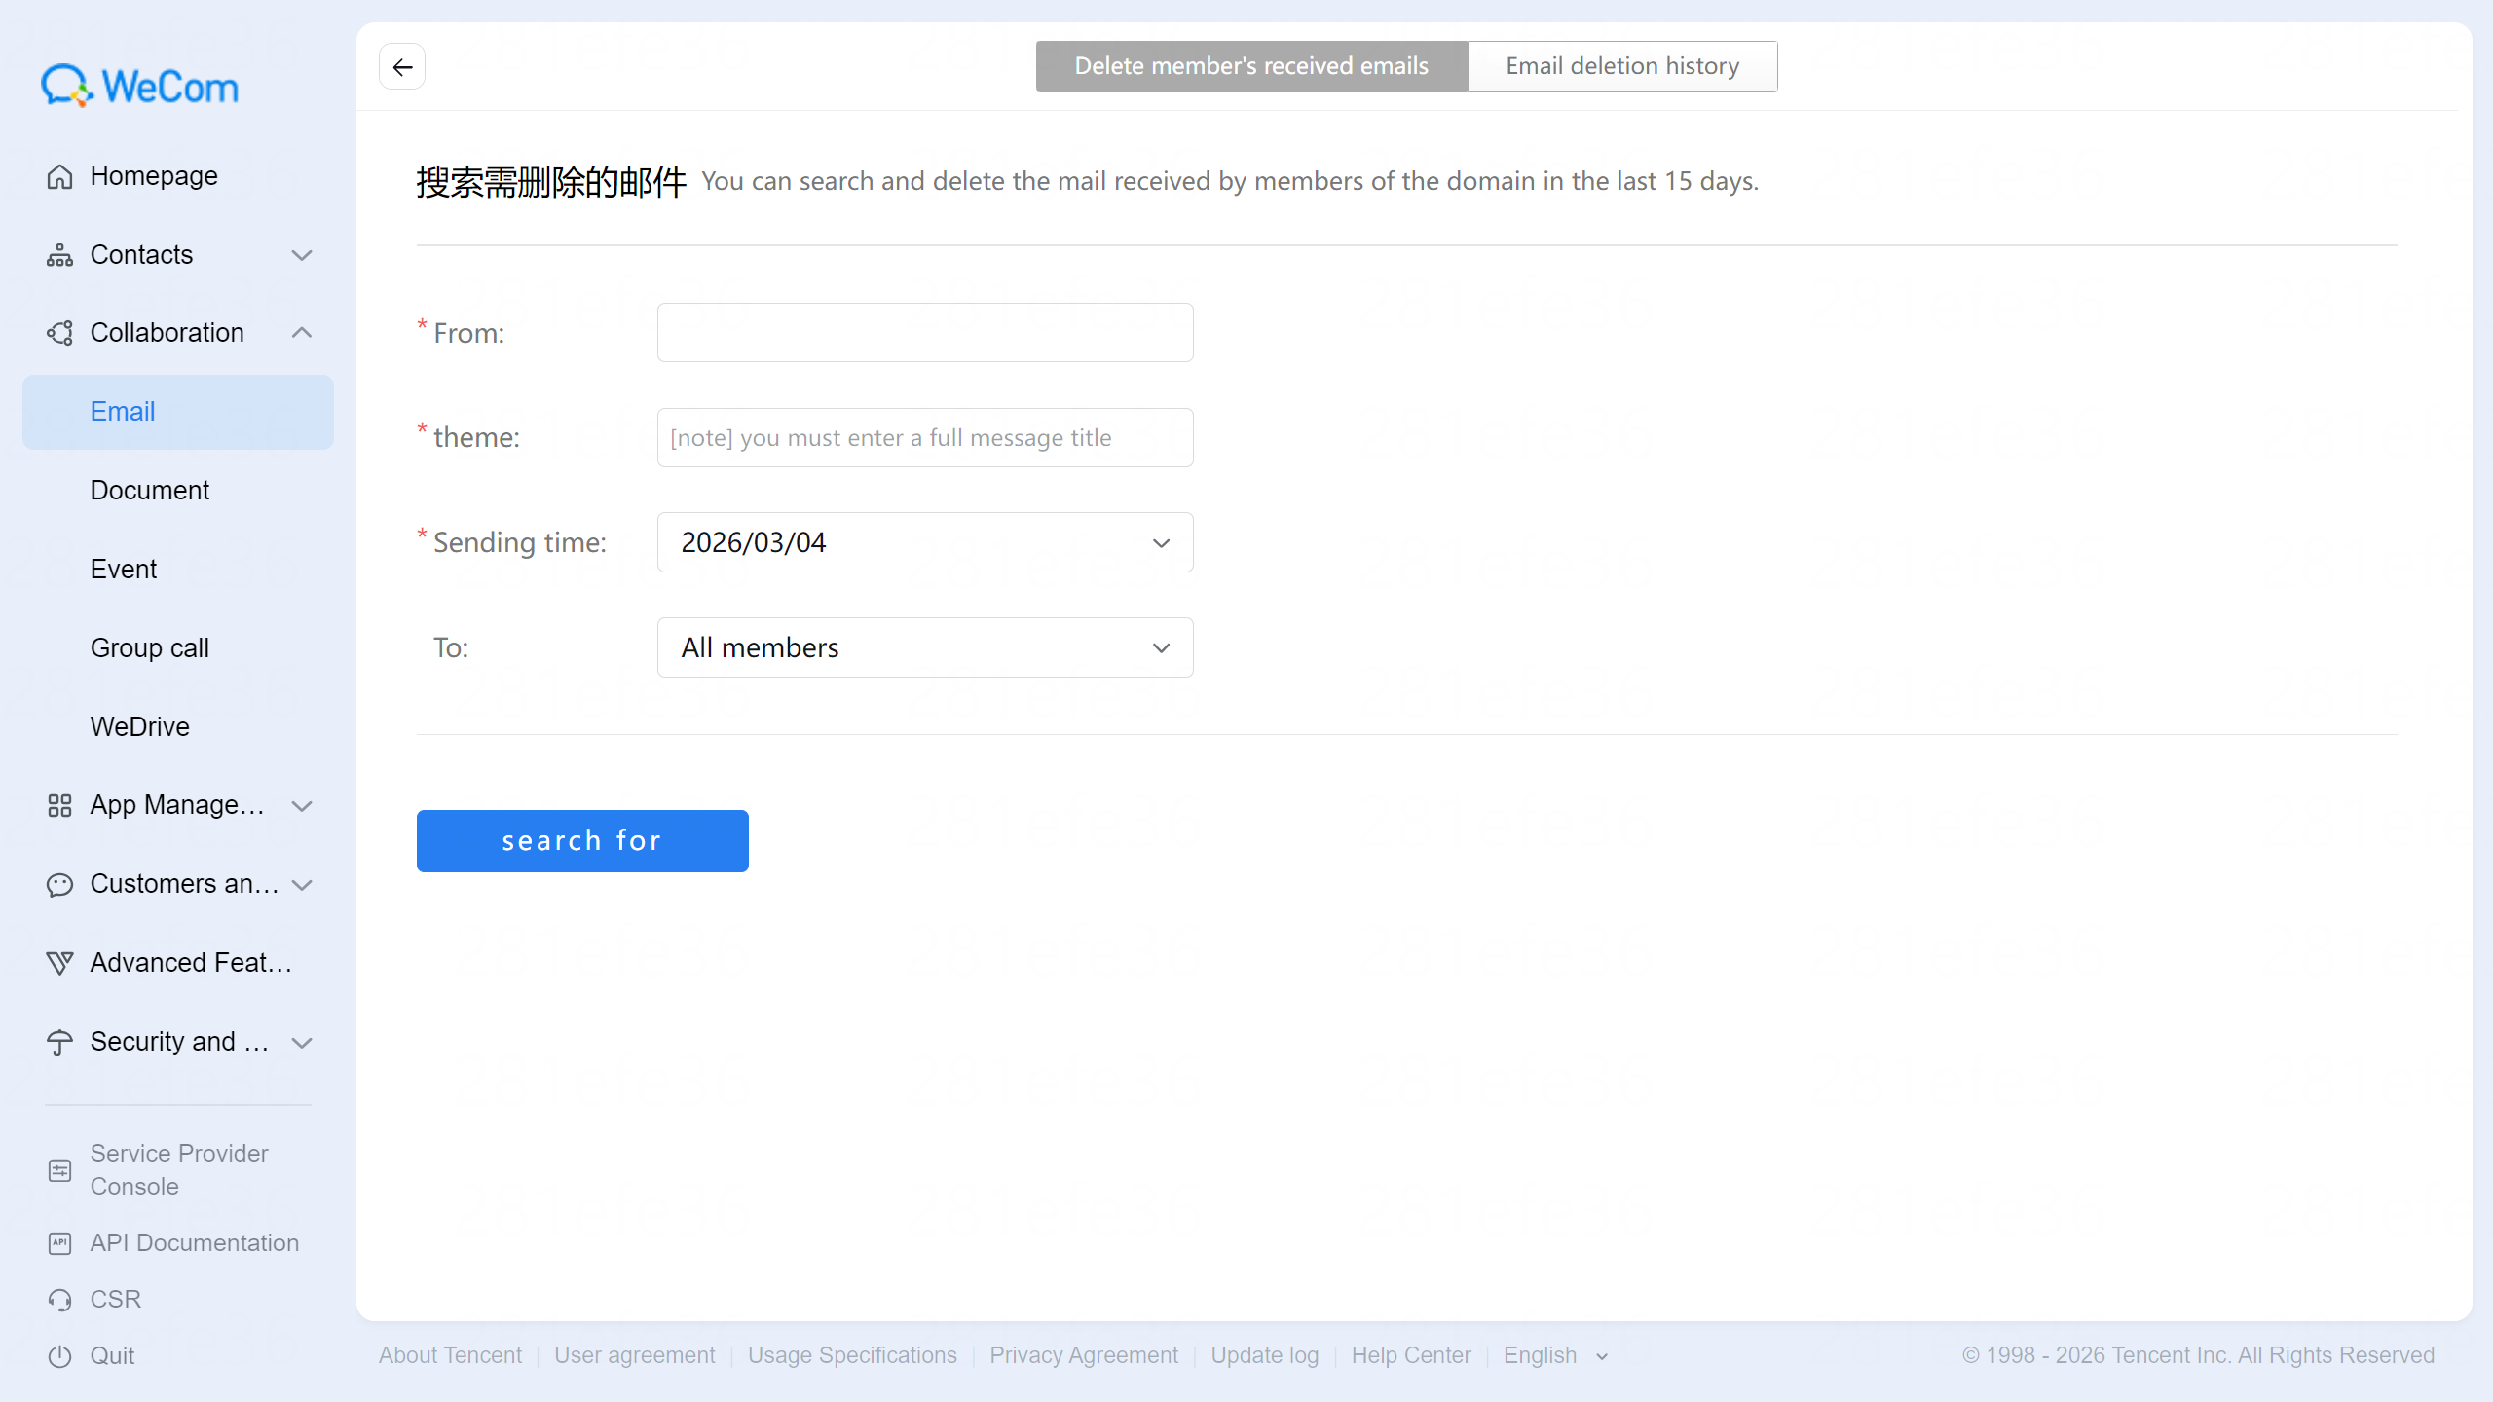Open the Help Center link
The image size is (2493, 1402).
(x=1411, y=1355)
